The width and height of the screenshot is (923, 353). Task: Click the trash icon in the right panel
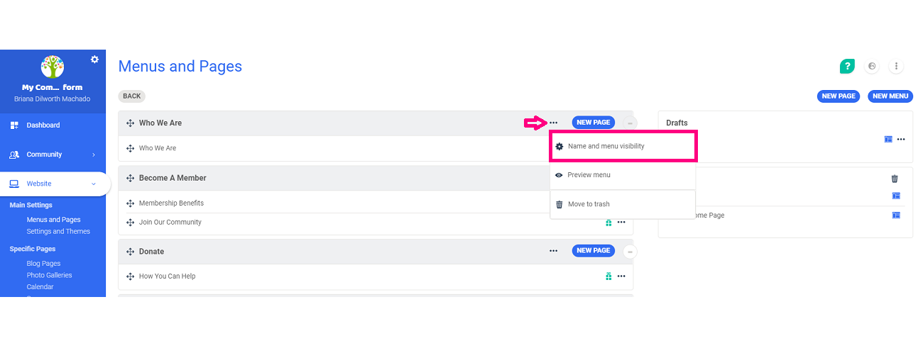895,179
